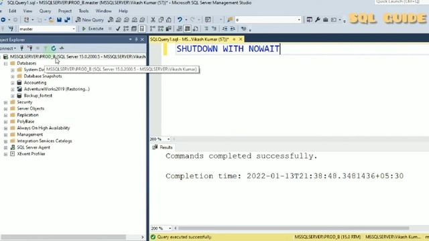The image size is (429, 241).
Task: Open the Results tab
Action: point(162,147)
